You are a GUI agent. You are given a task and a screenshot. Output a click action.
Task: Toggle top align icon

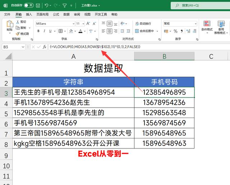tap(103, 23)
